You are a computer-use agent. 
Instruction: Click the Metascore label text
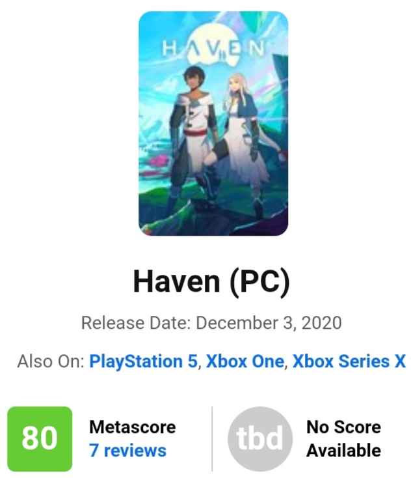coord(133,427)
